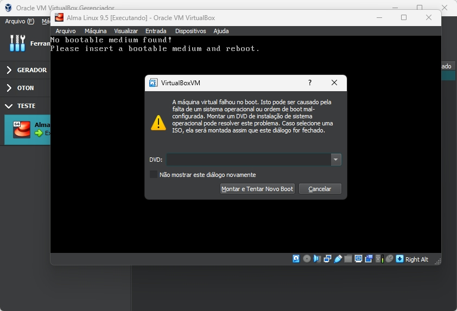The width and height of the screenshot is (457, 311).
Task: Click the yellow warning triangle icon
Action: pos(158,123)
